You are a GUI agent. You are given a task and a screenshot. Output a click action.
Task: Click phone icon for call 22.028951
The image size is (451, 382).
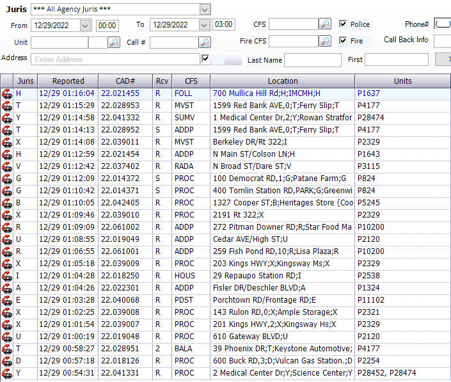click(7, 349)
